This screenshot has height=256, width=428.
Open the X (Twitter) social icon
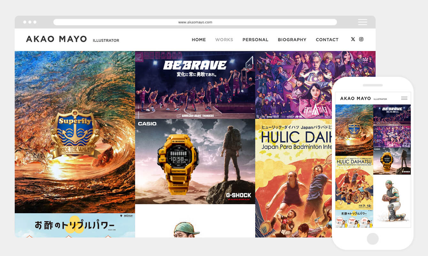[353, 39]
